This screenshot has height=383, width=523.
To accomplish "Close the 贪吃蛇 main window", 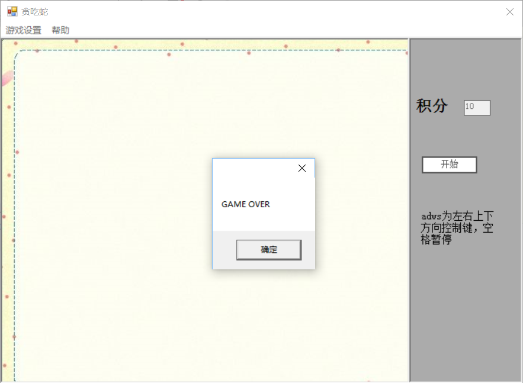I will [509, 12].
